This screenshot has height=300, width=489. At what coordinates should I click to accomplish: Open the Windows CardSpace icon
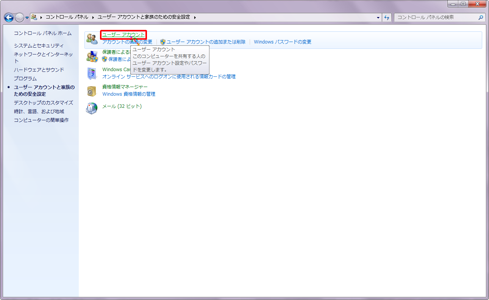click(x=92, y=73)
